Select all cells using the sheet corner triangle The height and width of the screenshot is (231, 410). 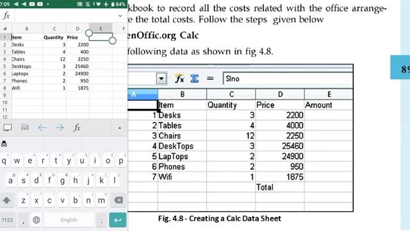[x=4, y=28]
